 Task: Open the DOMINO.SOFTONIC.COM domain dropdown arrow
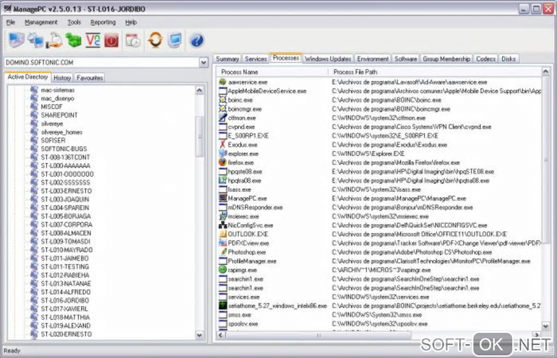[203, 63]
